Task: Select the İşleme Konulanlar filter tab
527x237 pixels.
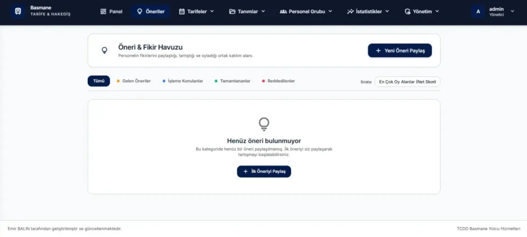Action: click(x=182, y=81)
